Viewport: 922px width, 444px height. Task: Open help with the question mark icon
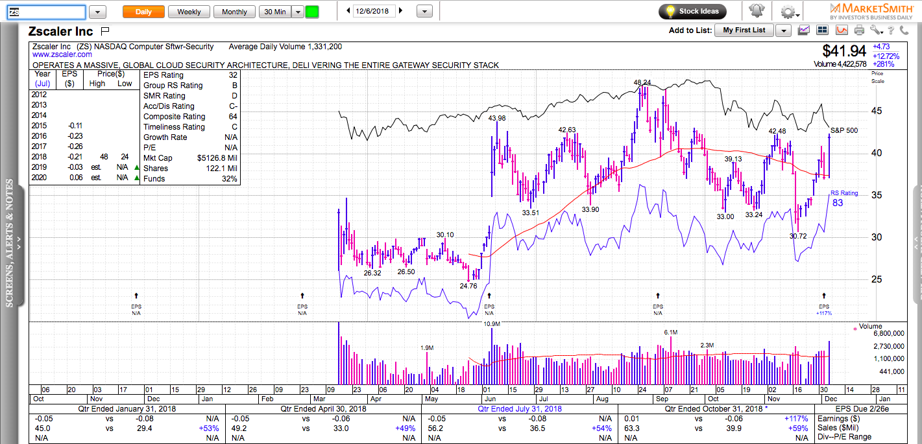tap(890, 30)
